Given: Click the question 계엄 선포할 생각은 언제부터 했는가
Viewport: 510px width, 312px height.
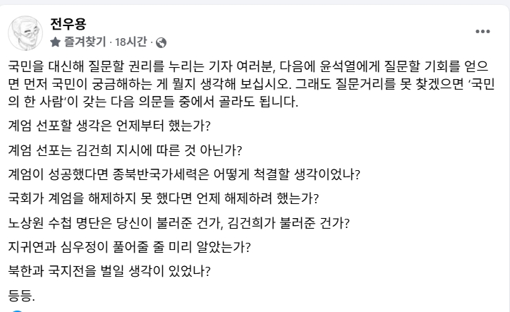Looking at the screenshot, I should [x=109, y=126].
